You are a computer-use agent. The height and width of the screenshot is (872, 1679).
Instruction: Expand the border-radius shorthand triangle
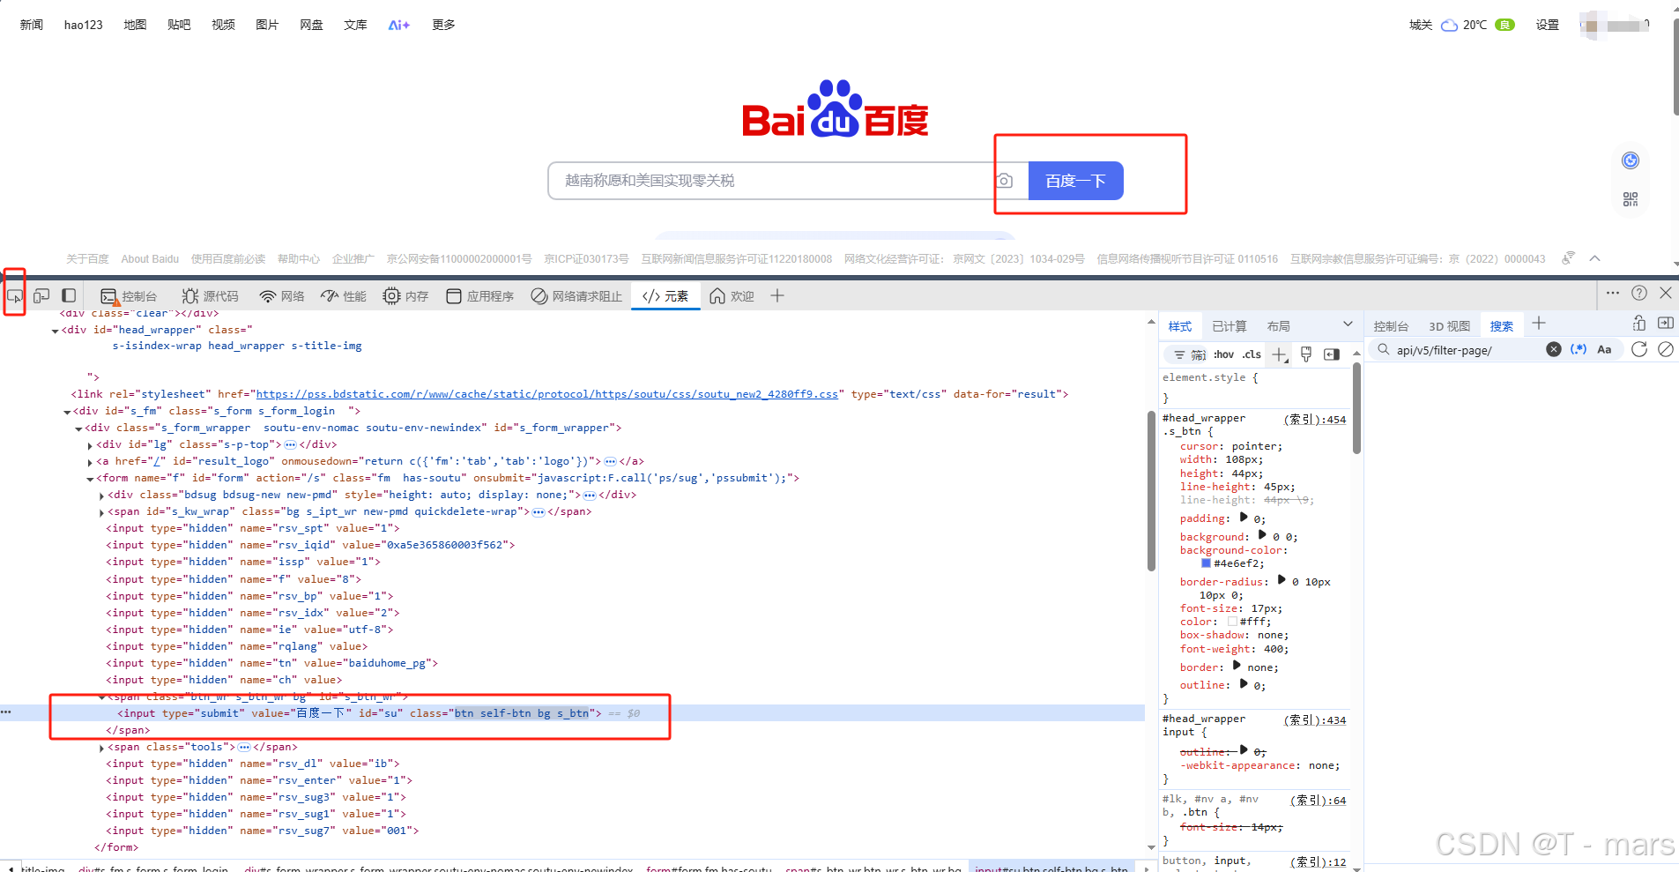tap(1282, 580)
